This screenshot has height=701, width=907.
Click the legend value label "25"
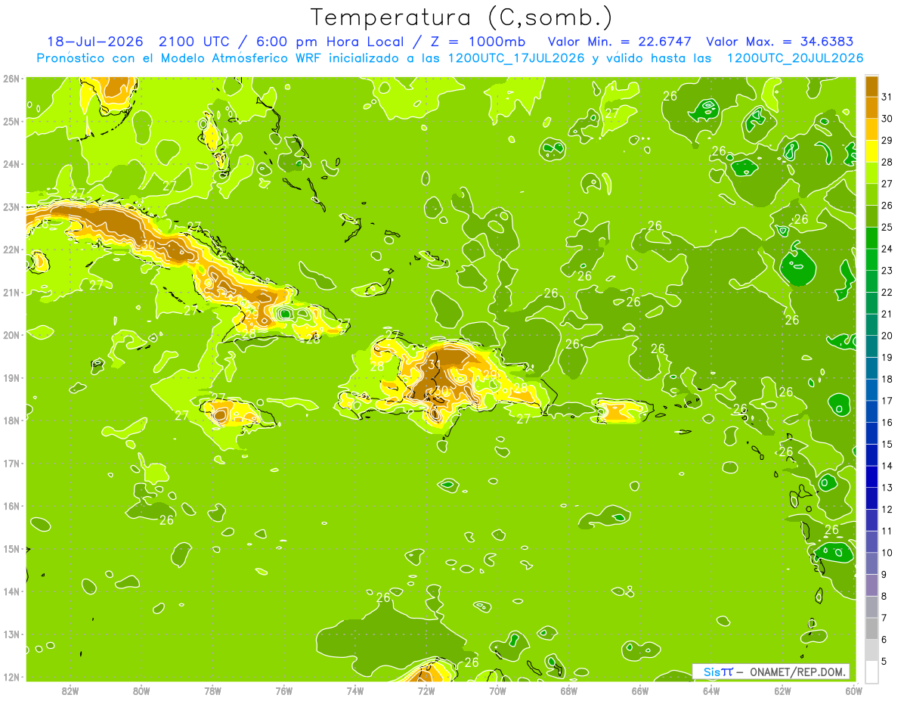887,227
